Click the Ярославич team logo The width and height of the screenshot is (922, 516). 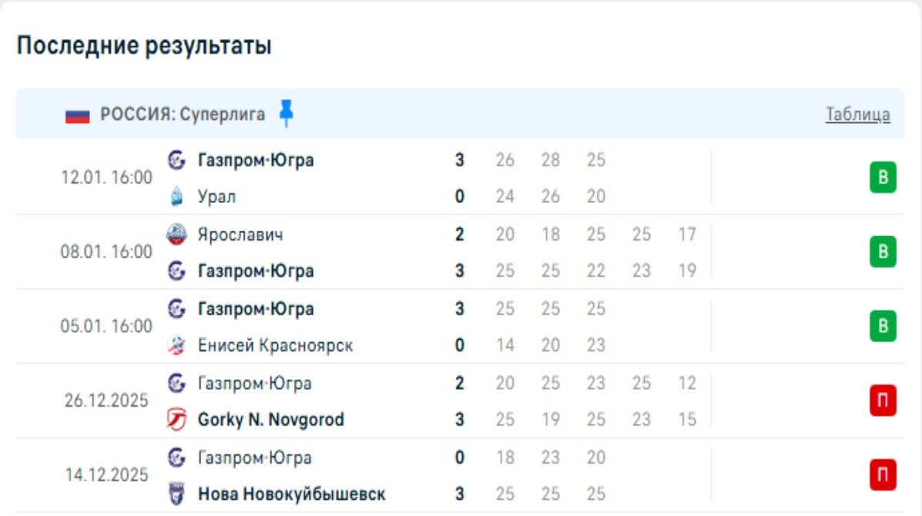click(x=176, y=235)
